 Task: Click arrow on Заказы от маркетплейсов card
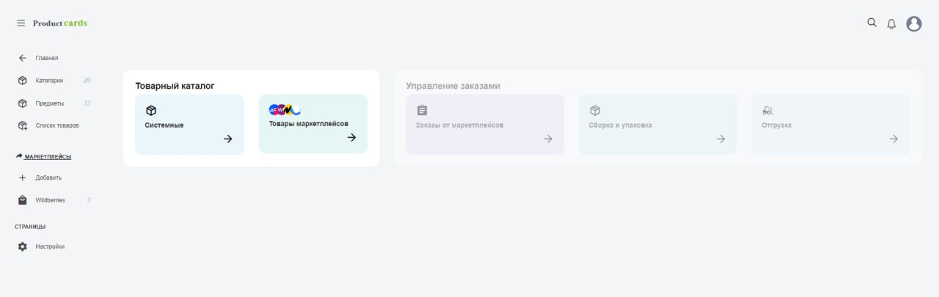[548, 139]
